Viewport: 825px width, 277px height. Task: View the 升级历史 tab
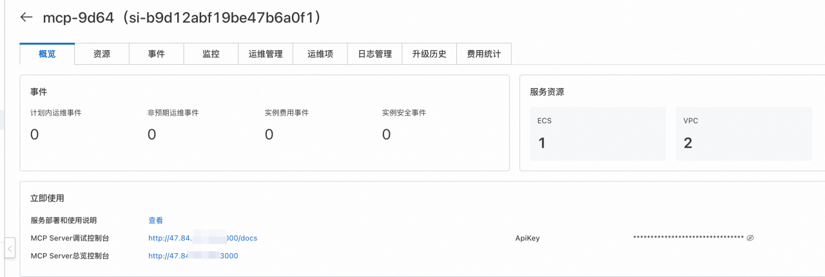tap(429, 54)
